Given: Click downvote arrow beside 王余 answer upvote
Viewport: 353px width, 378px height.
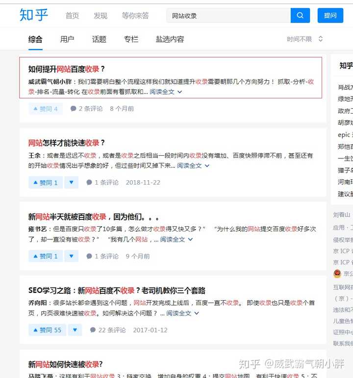Looking at the screenshot, I should pos(71,183).
